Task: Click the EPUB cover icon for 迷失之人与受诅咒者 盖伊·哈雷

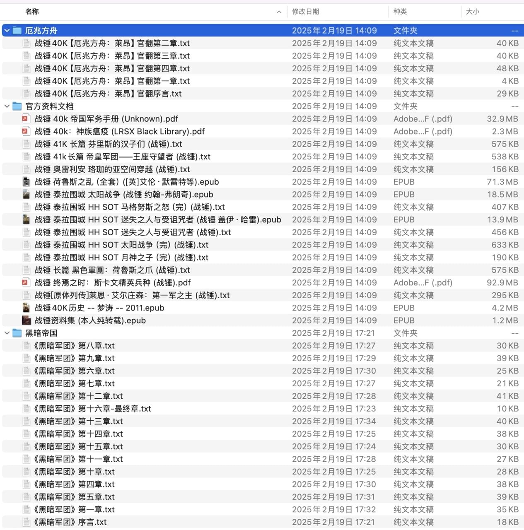Action: tap(26, 220)
